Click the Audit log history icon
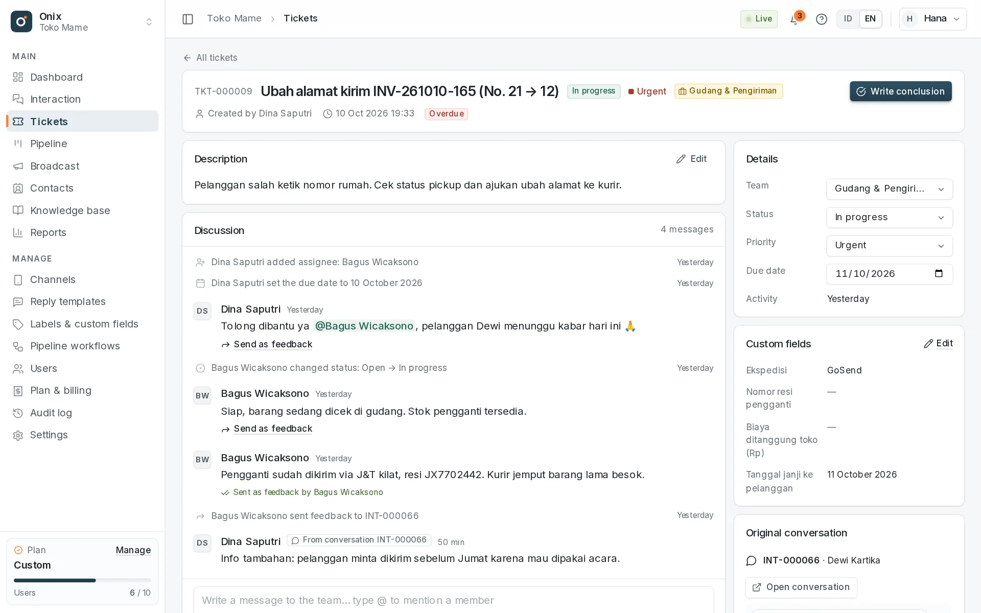The image size is (981, 613). pos(18,413)
